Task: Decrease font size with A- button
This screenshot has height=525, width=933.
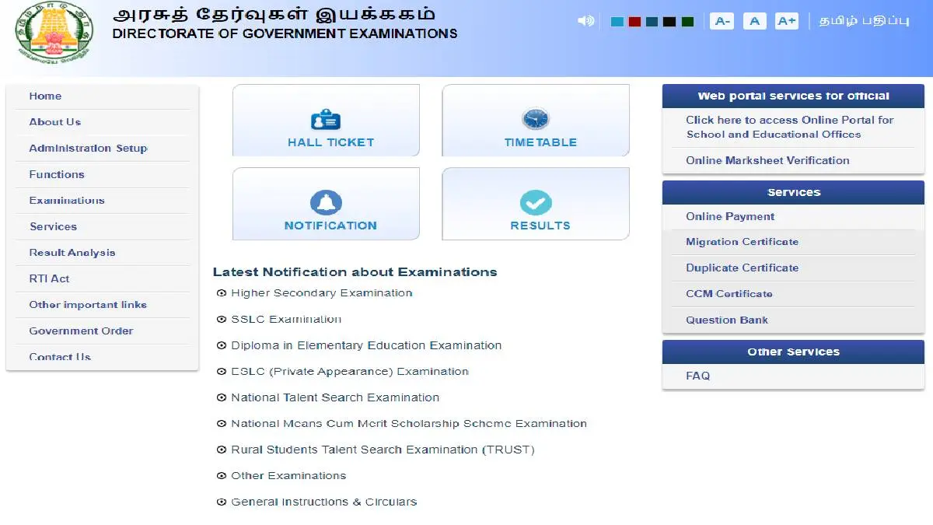Action: pyautogui.click(x=722, y=21)
